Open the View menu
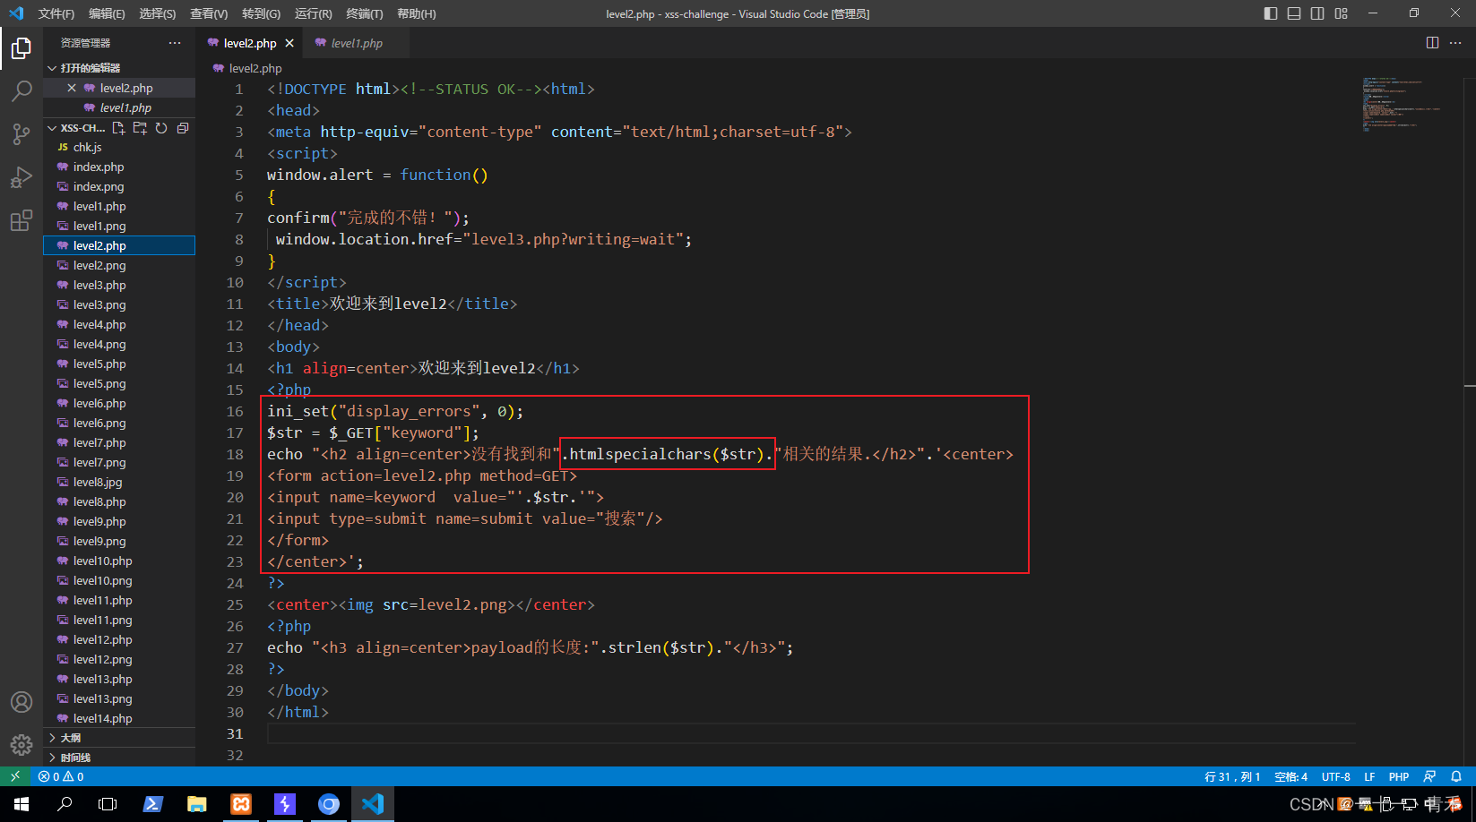This screenshot has height=822, width=1476. pyautogui.click(x=209, y=13)
